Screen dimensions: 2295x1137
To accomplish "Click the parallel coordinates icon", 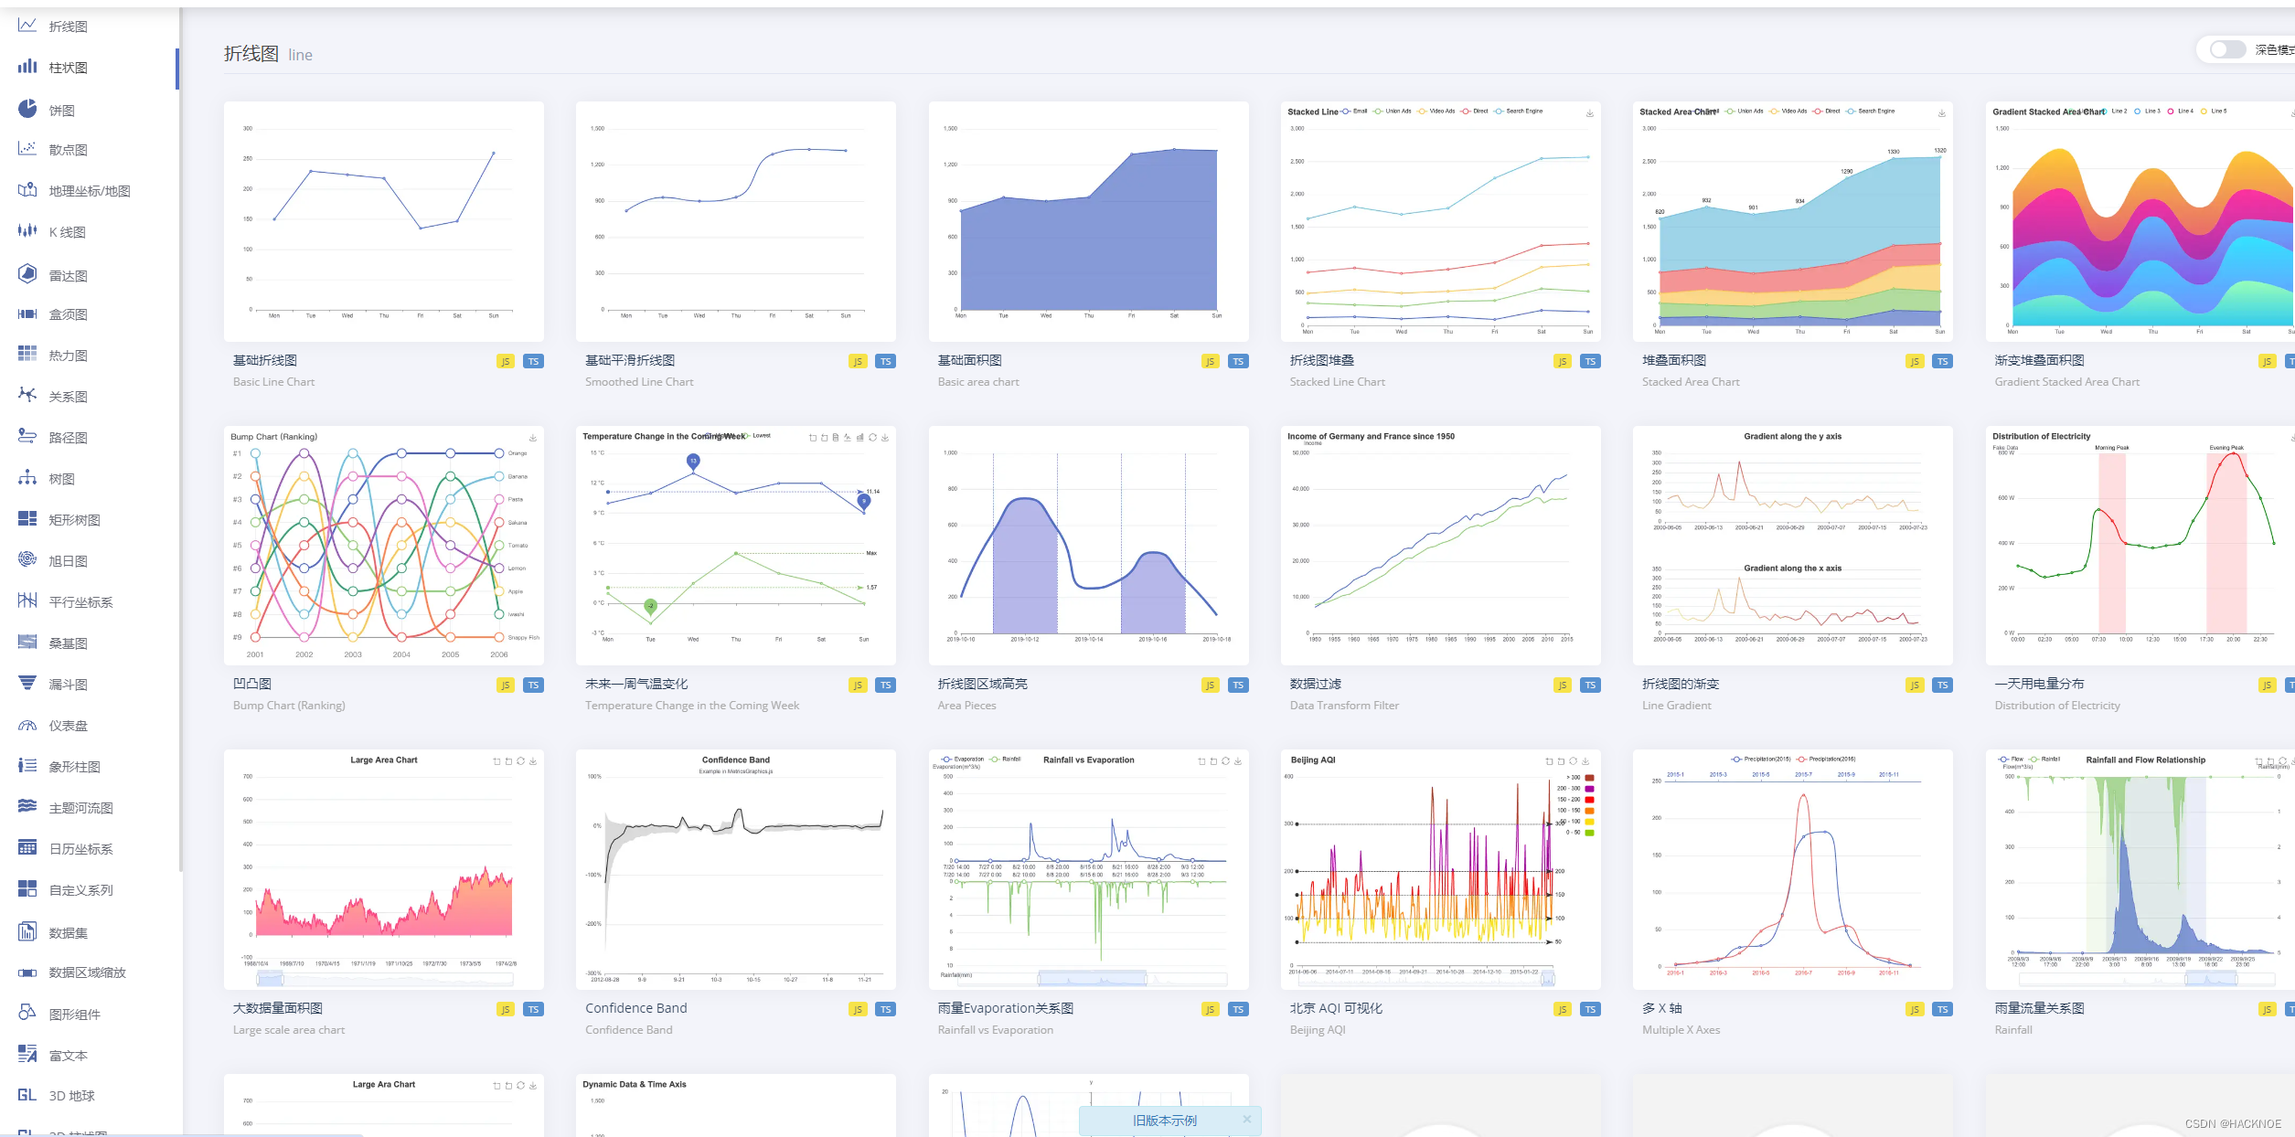I will pos(27,600).
